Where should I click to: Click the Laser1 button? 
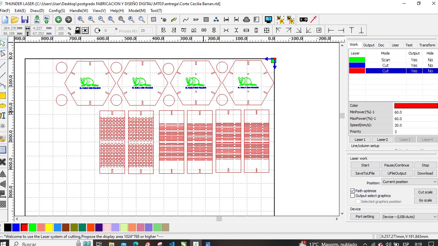[360, 140]
